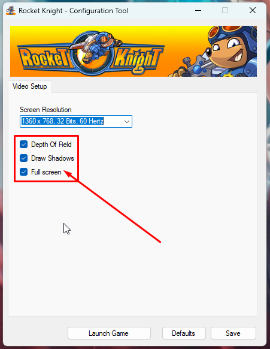Click the Full screen label text
The width and height of the screenshot is (270, 349).
click(x=46, y=172)
